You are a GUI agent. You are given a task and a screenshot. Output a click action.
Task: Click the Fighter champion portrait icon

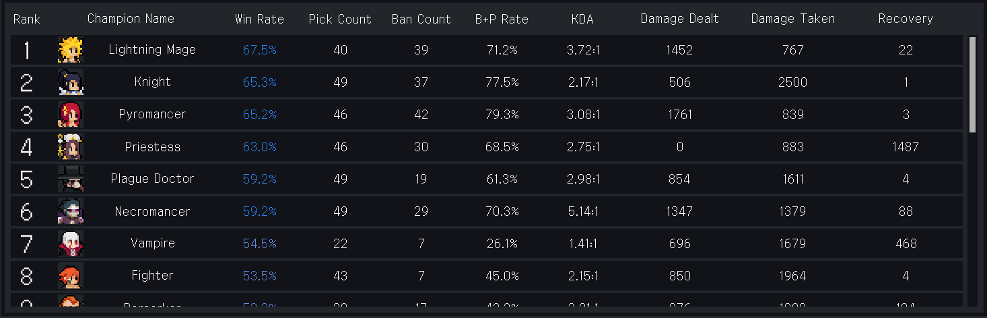click(x=70, y=276)
